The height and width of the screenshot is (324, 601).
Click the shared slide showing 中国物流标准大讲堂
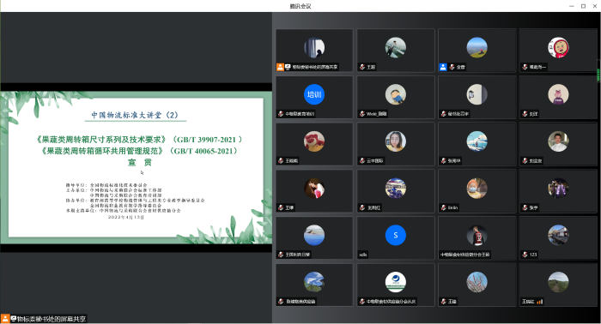136,167
